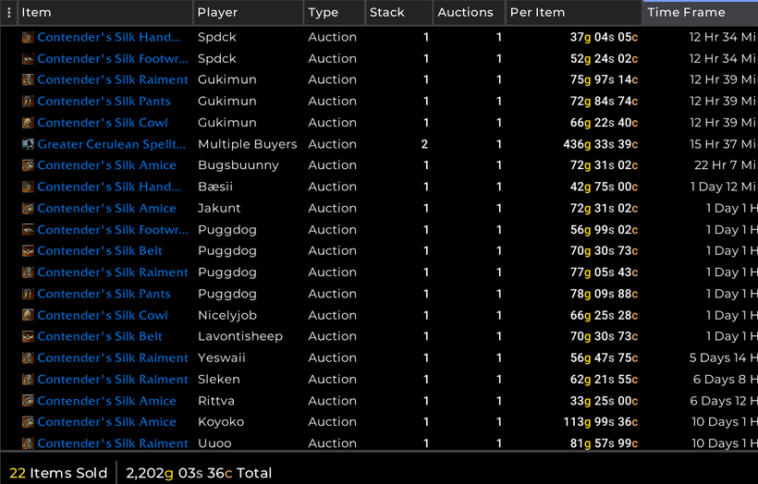758x484 pixels.
Task: Click Silk Raiment icon in Yeswaii's row
Action: (x=28, y=357)
